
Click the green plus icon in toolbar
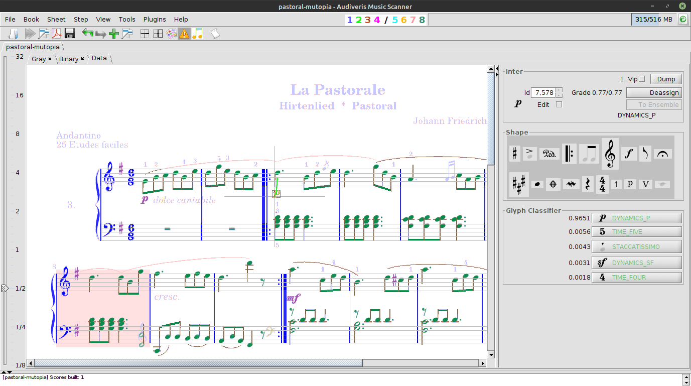pos(114,34)
